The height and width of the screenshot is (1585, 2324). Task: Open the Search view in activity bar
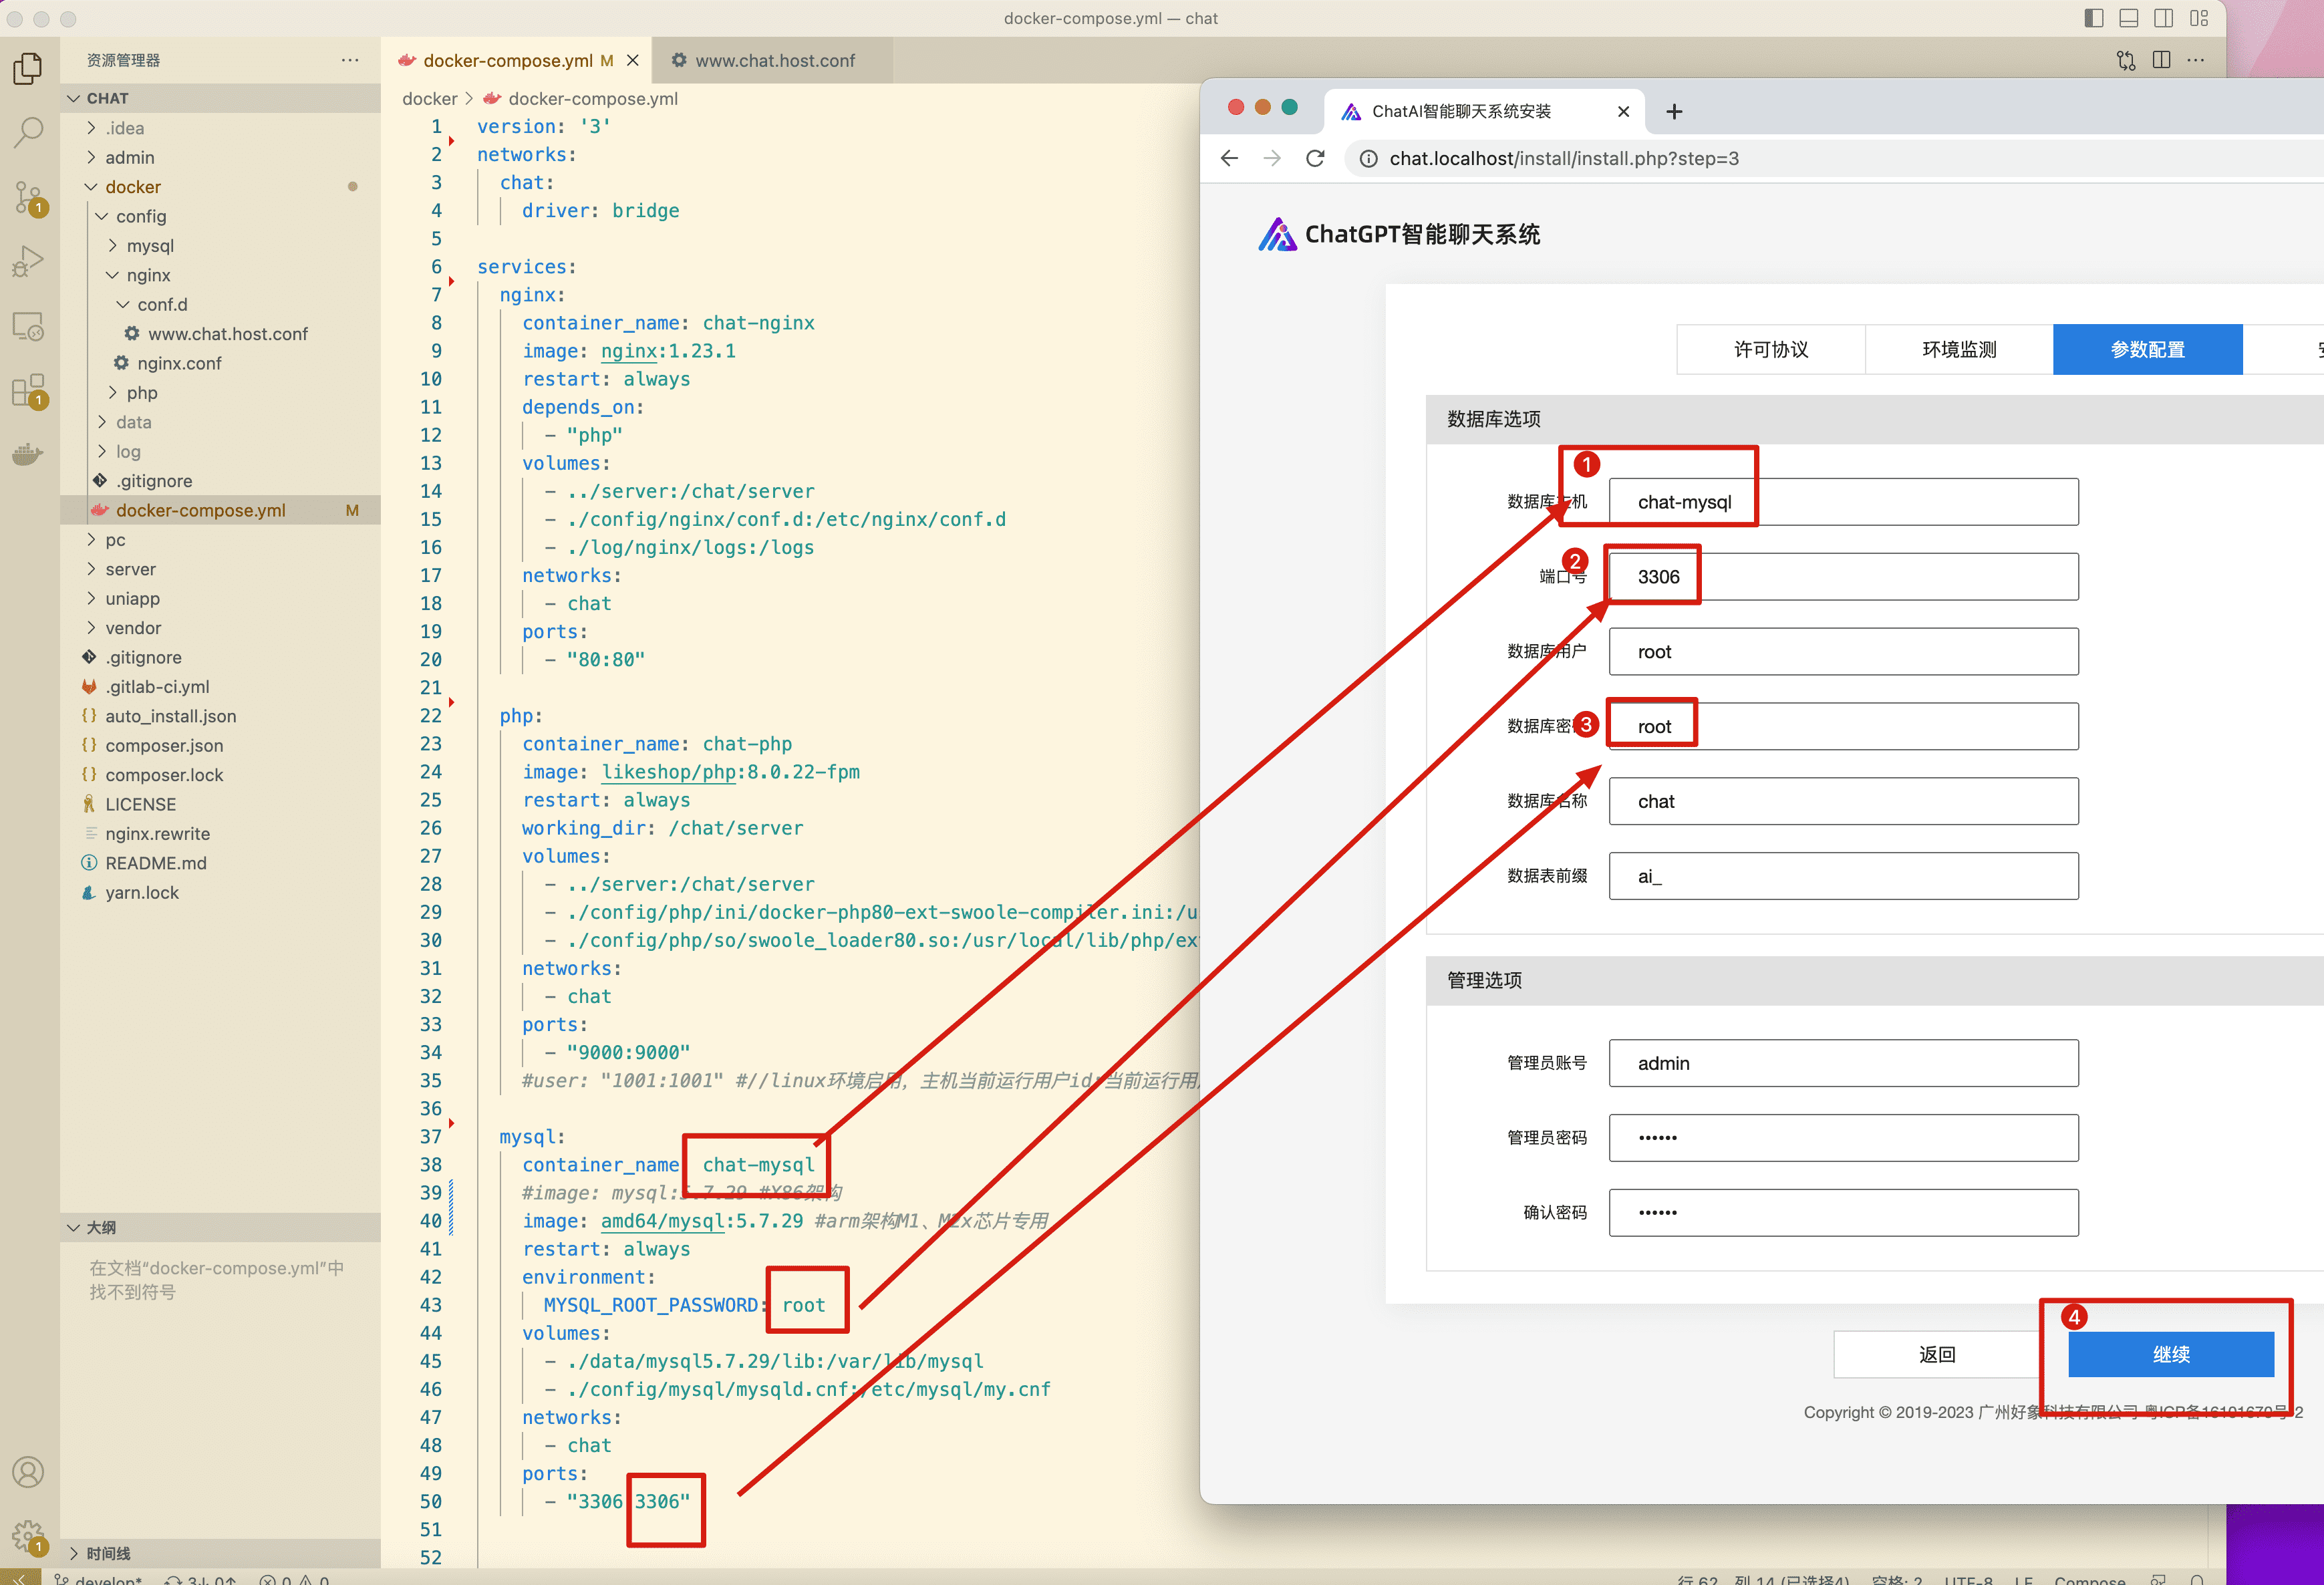coord(28,132)
